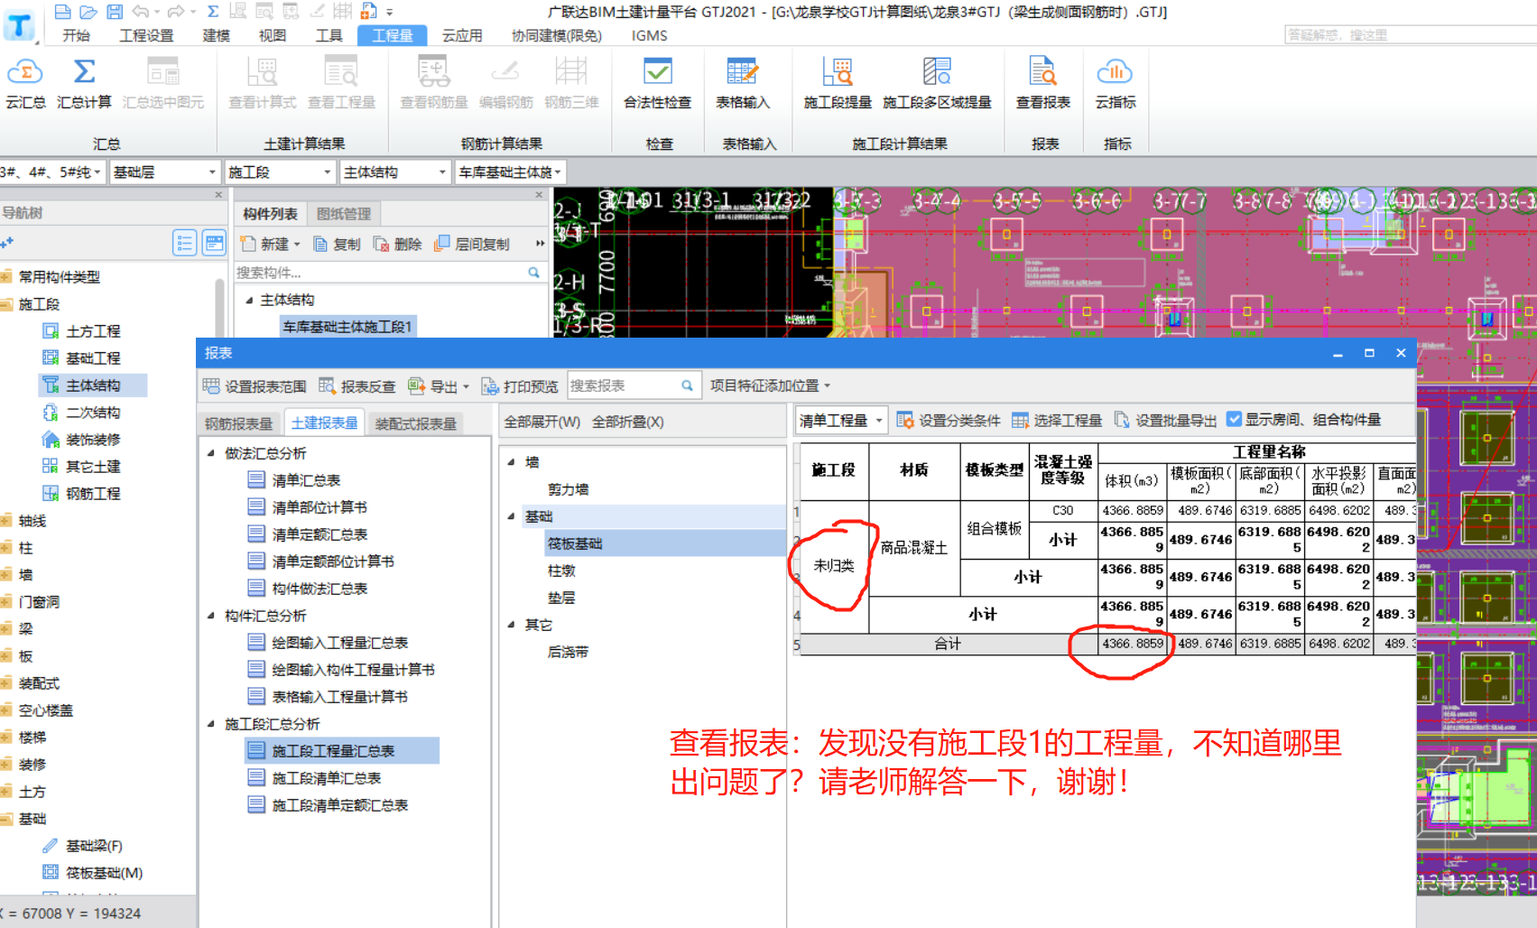Screen dimensions: 1537x928
Task: Click 层间复制 in component list toolbar
Action: 472,244
